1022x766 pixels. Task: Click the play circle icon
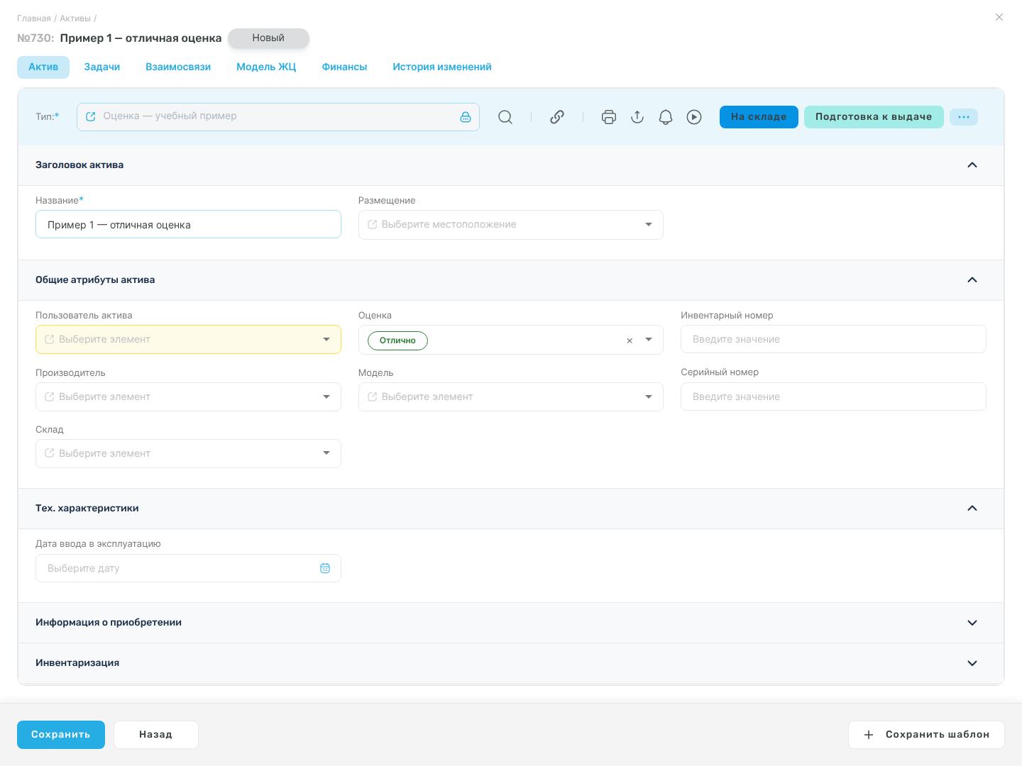pos(694,117)
